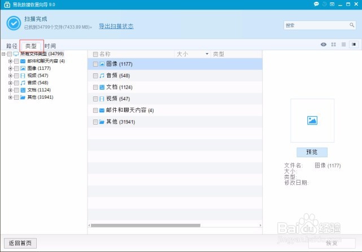
Task: Switch to the 时间 tab
Action: [50, 46]
